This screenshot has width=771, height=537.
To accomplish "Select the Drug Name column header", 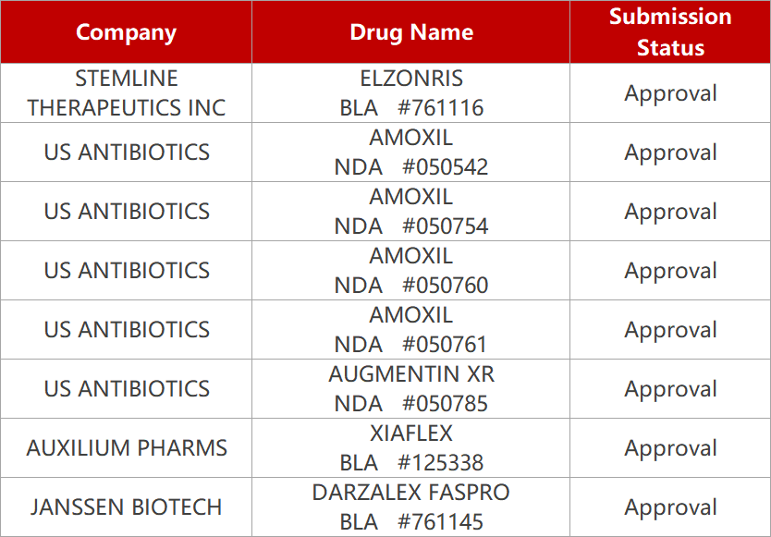I will click(410, 32).
